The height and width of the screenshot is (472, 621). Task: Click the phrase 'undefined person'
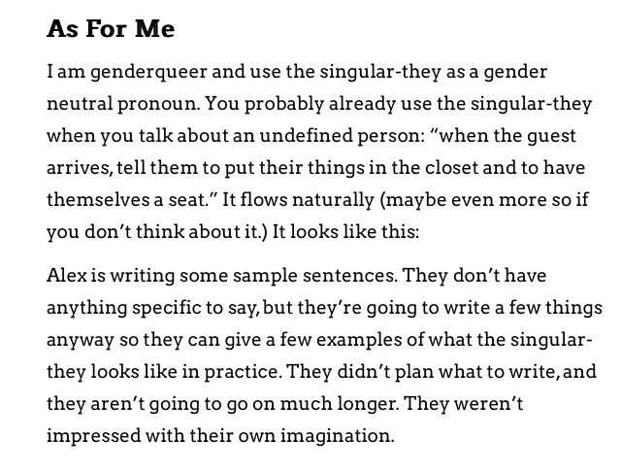pyautogui.click(x=339, y=136)
